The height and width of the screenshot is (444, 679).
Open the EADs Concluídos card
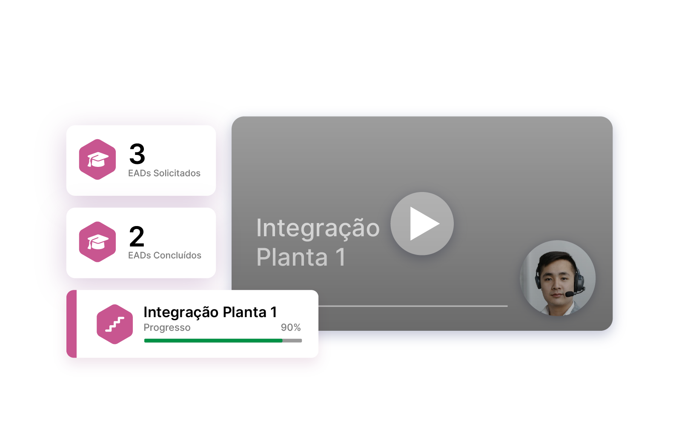click(141, 243)
